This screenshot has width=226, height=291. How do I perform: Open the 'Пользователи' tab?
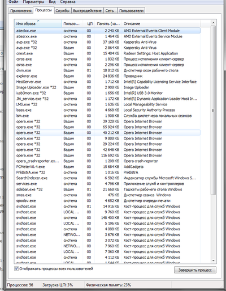pyautogui.click(x=131, y=11)
